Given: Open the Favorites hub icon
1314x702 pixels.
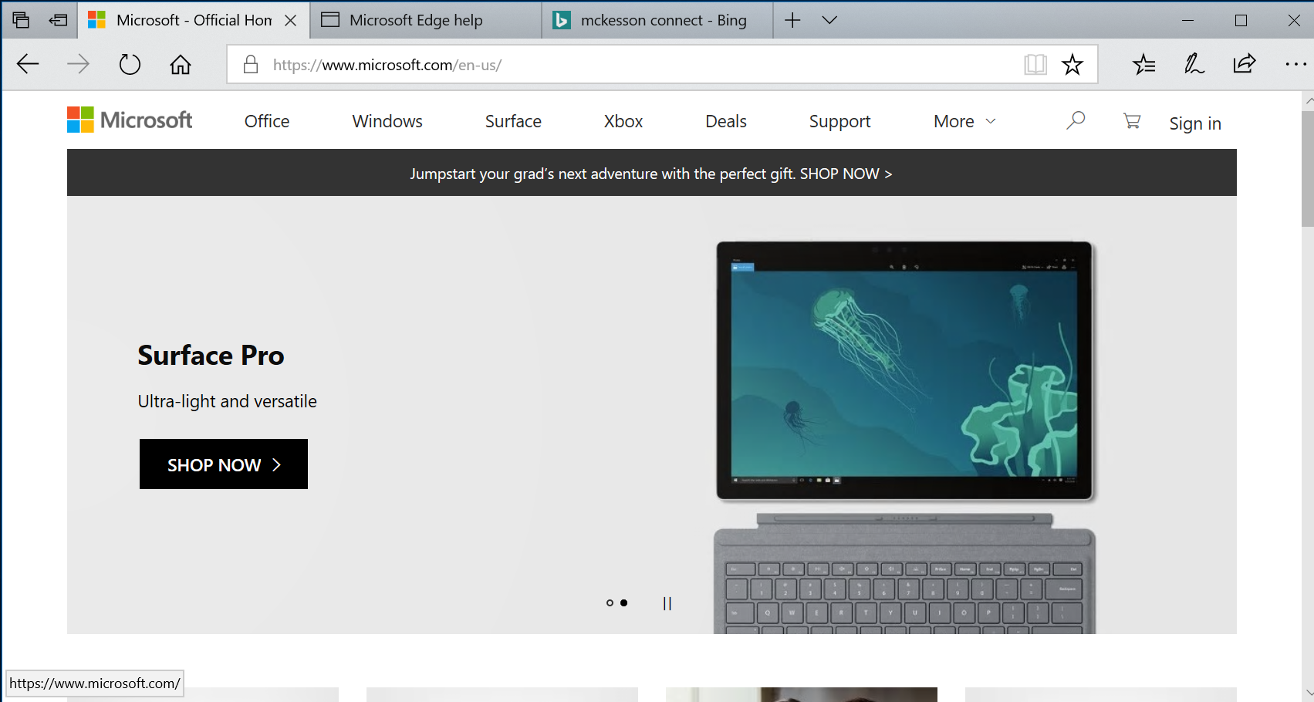Looking at the screenshot, I should [x=1144, y=64].
